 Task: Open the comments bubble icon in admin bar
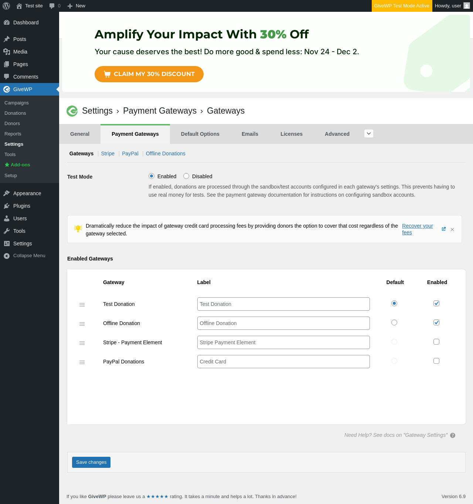click(52, 6)
